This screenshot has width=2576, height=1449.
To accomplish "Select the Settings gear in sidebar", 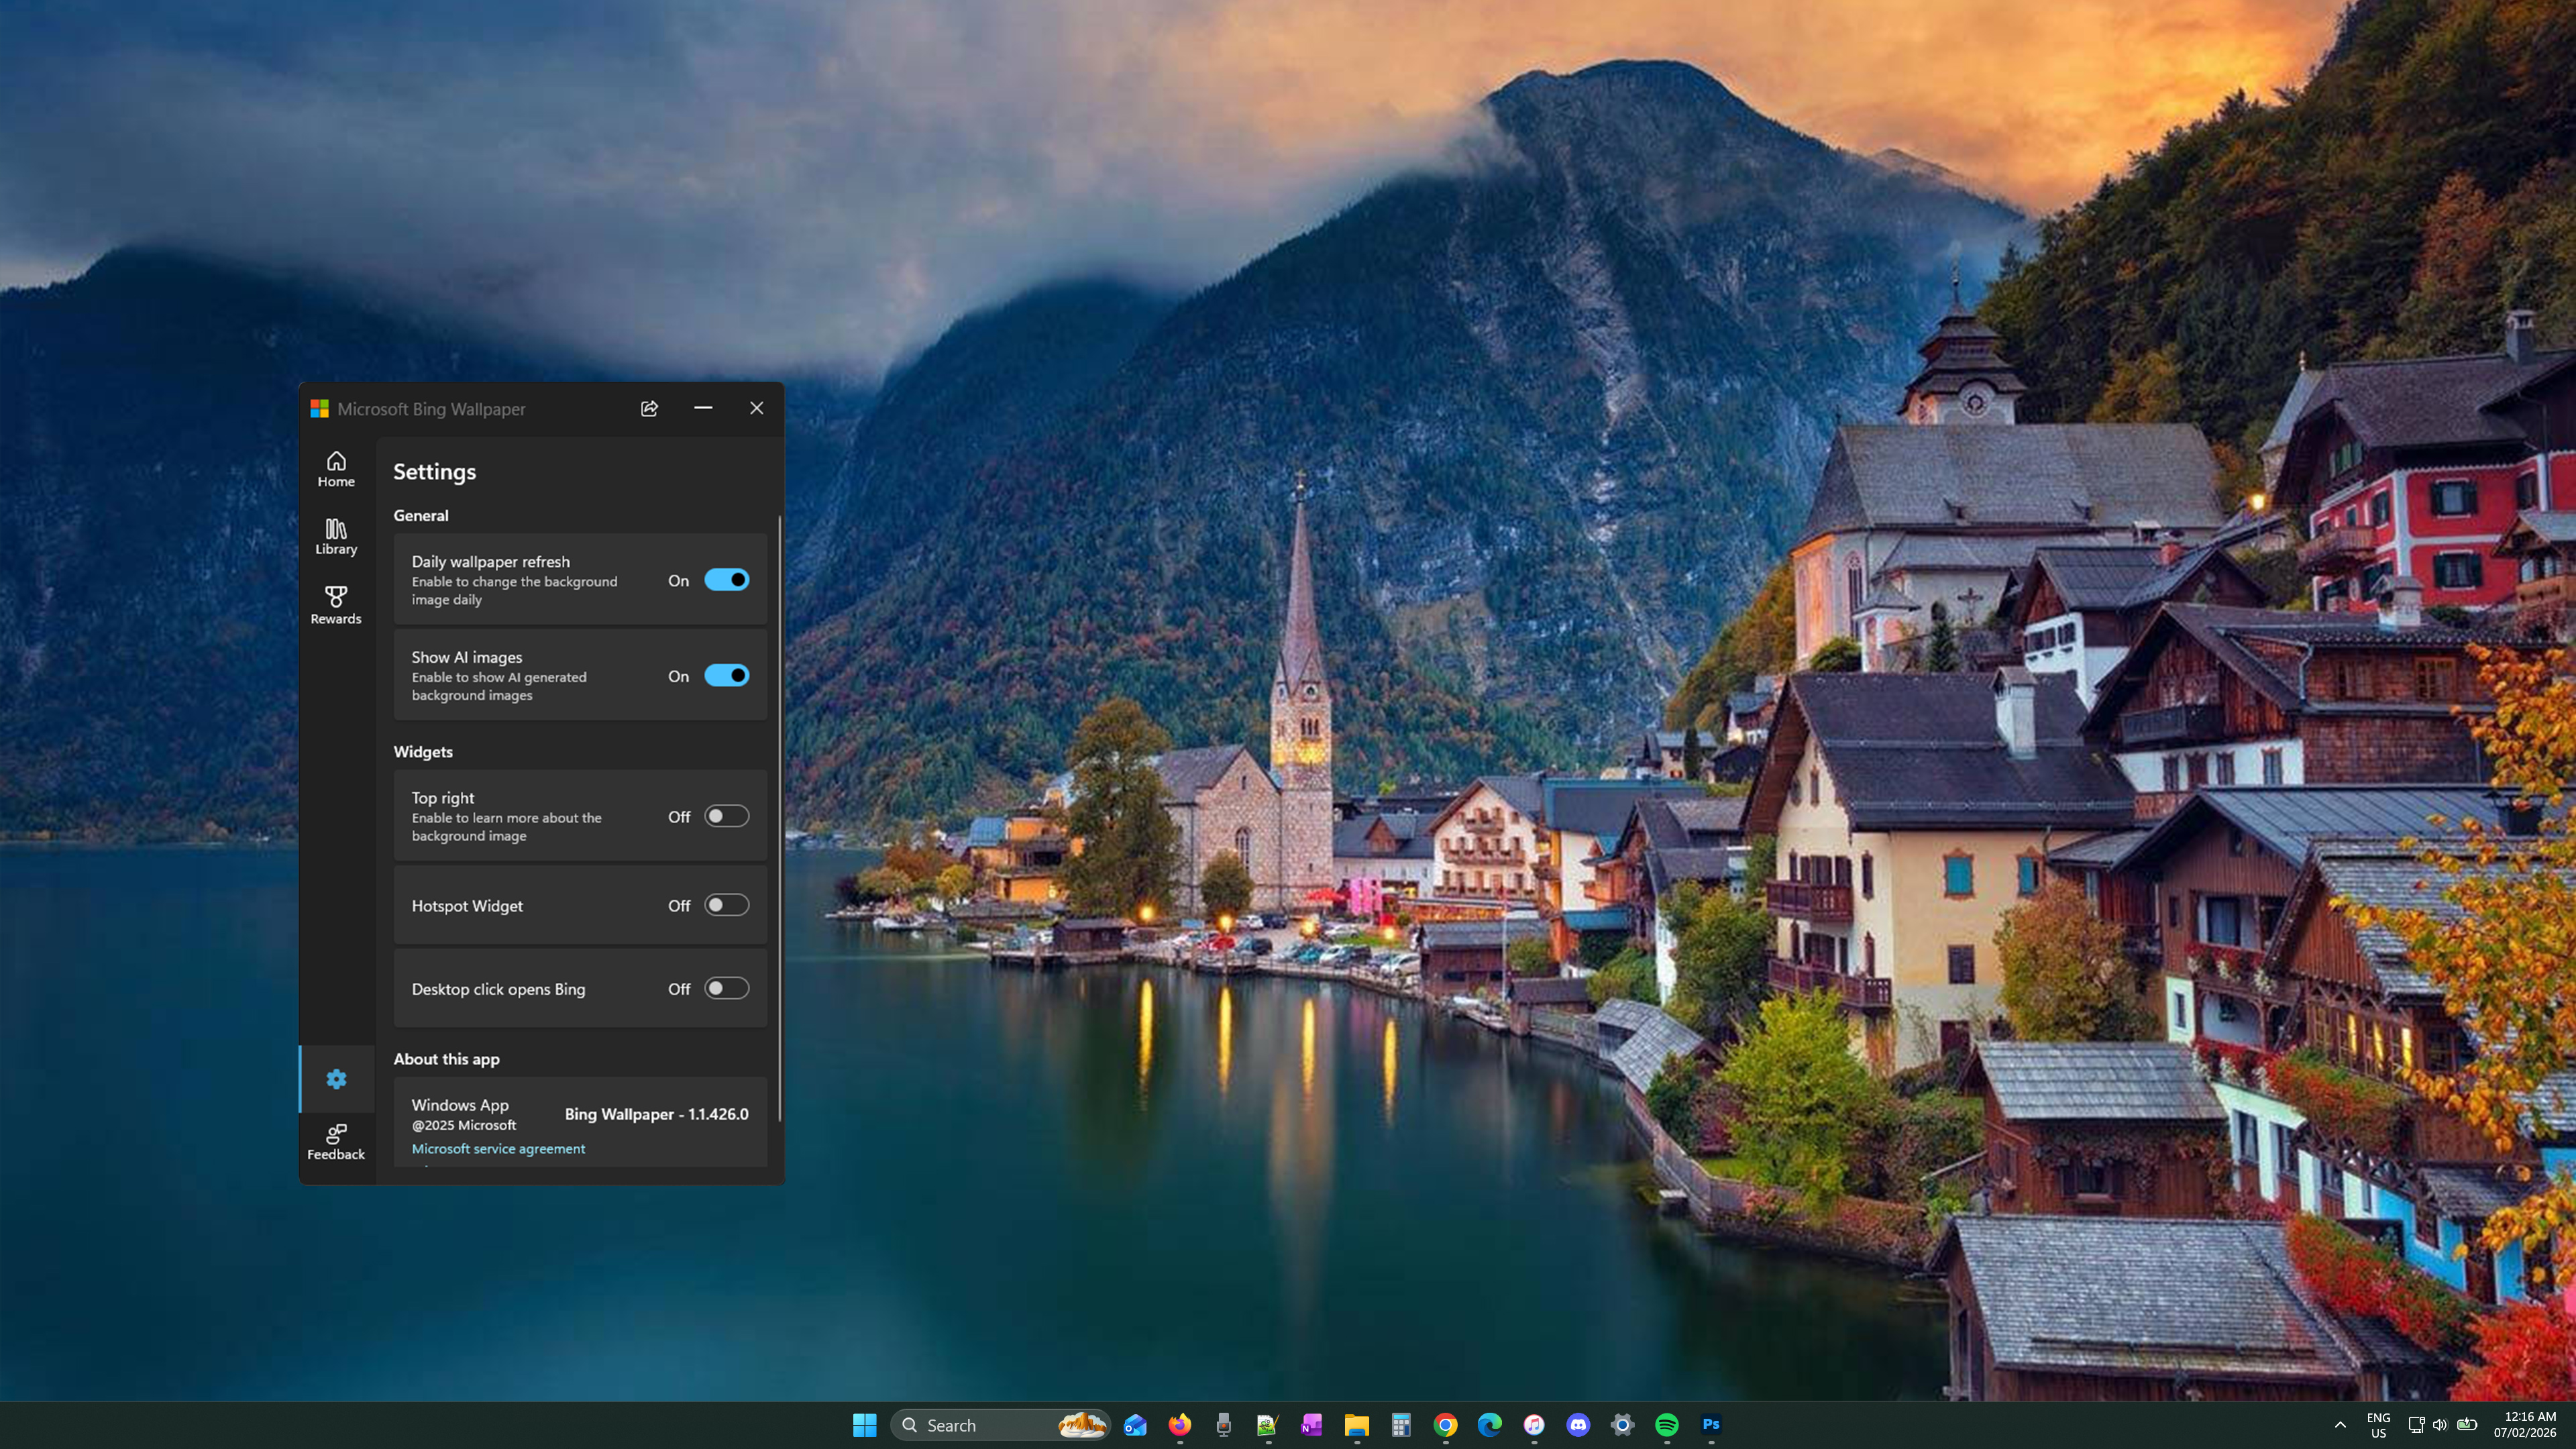I will [x=336, y=1079].
